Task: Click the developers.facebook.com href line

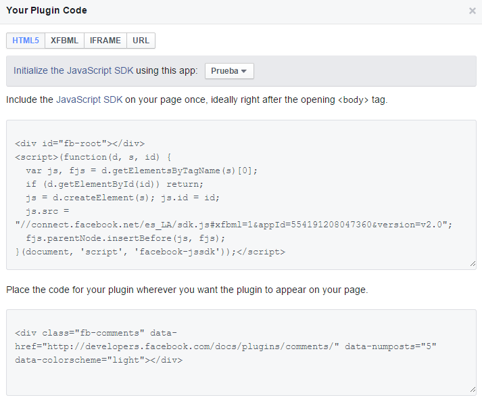Action: 226,347
